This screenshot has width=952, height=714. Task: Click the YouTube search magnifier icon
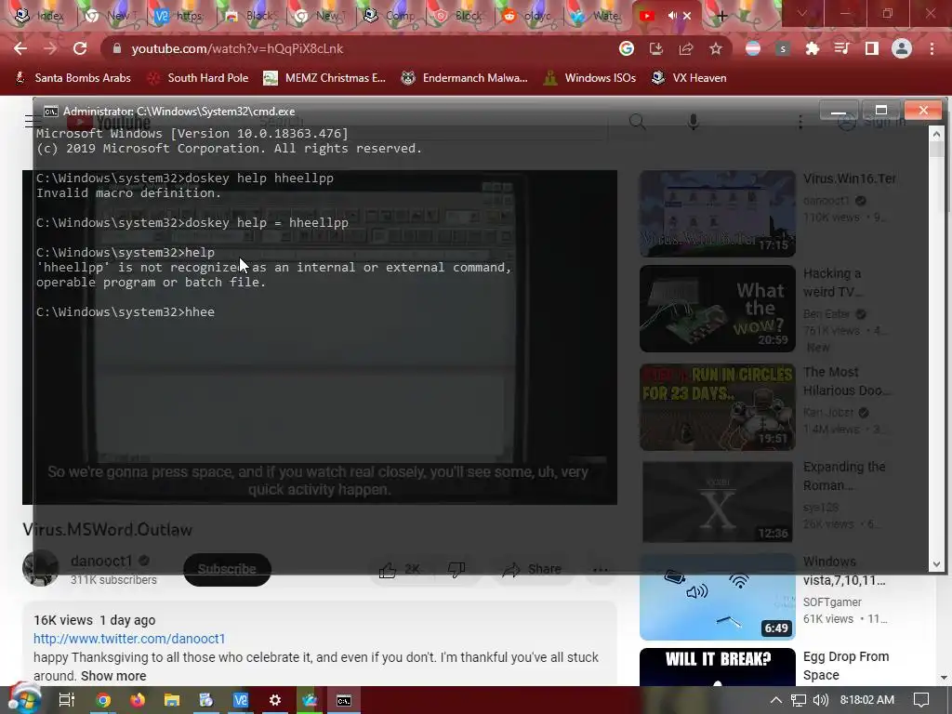637,122
